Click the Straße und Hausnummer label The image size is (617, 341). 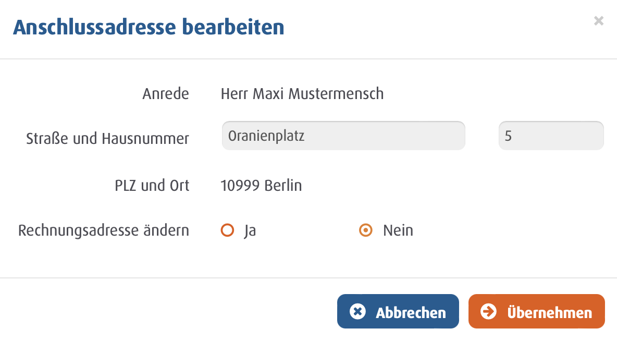(107, 139)
